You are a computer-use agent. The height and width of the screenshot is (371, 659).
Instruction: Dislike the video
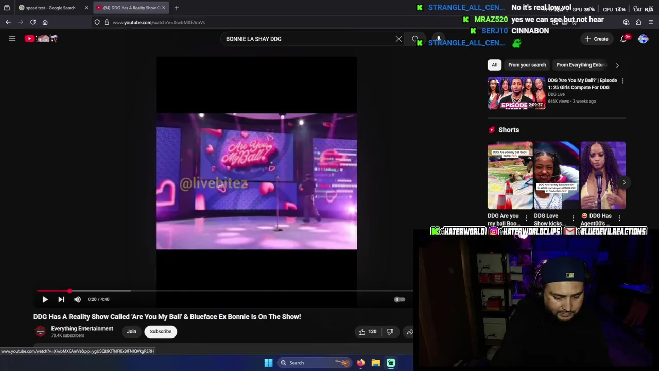390,332
